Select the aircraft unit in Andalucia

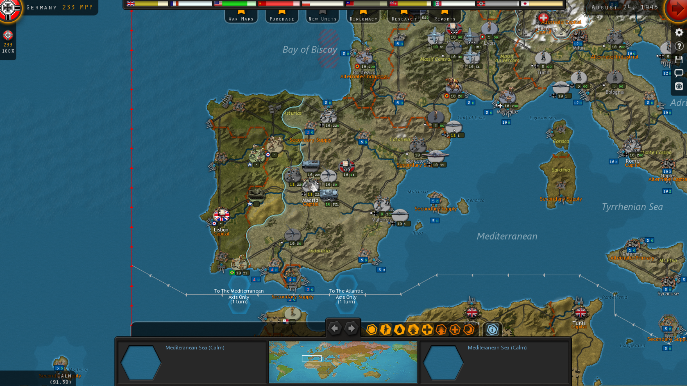point(293,234)
